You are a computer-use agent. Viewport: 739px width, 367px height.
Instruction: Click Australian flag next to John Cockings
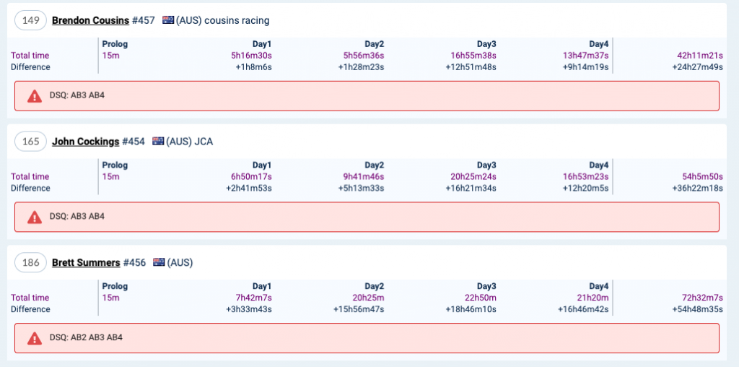pos(158,142)
